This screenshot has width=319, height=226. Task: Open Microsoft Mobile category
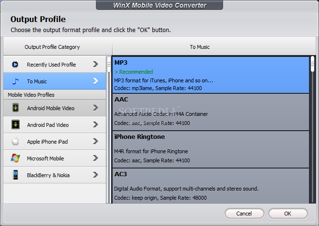click(x=55, y=158)
